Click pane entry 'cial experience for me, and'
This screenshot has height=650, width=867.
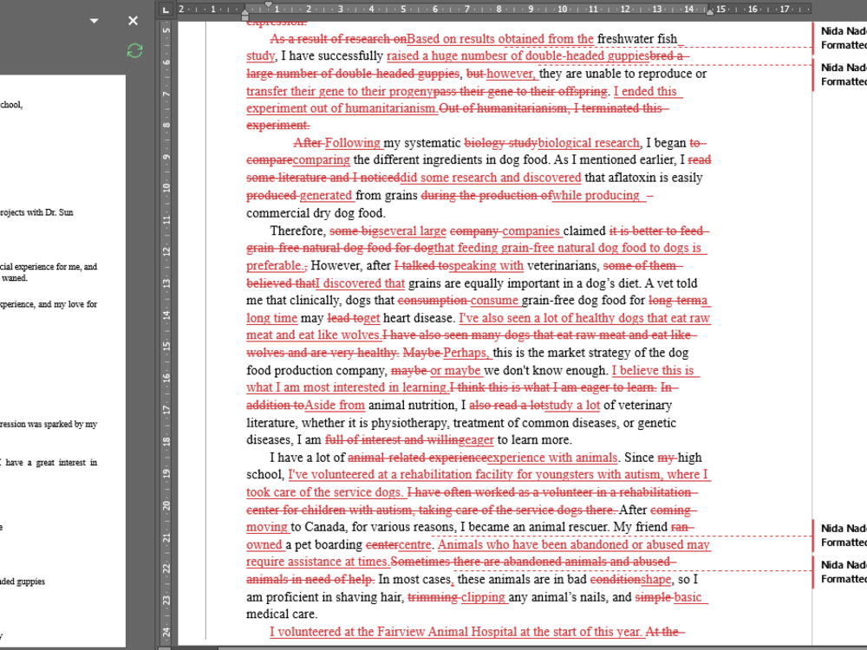pyautogui.click(x=49, y=266)
